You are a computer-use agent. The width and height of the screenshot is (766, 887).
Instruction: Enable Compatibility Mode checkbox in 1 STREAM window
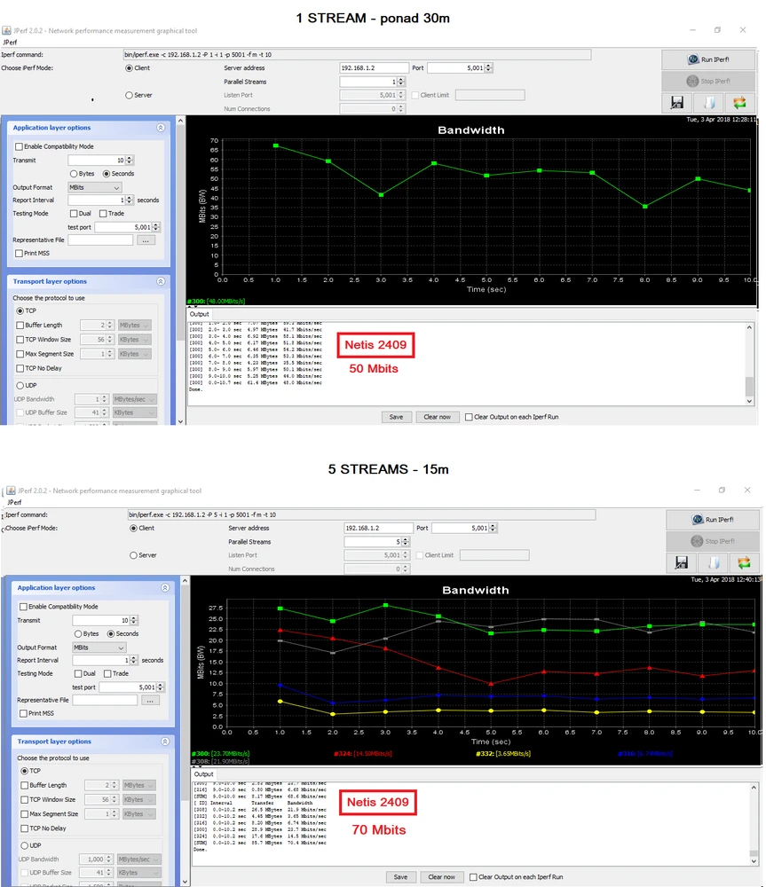coord(20,146)
